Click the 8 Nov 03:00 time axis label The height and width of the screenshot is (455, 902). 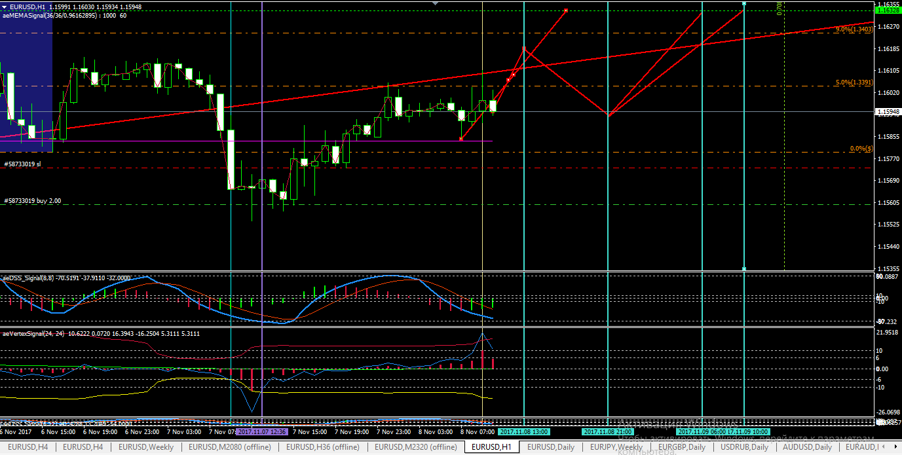pyautogui.click(x=436, y=432)
